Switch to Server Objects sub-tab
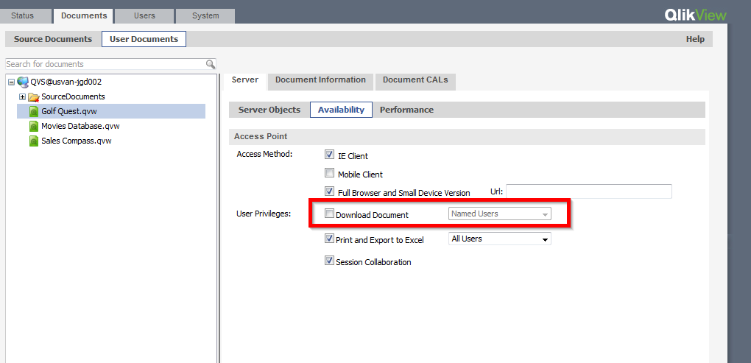Viewport: 751px width, 363px height. (x=269, y=110)
